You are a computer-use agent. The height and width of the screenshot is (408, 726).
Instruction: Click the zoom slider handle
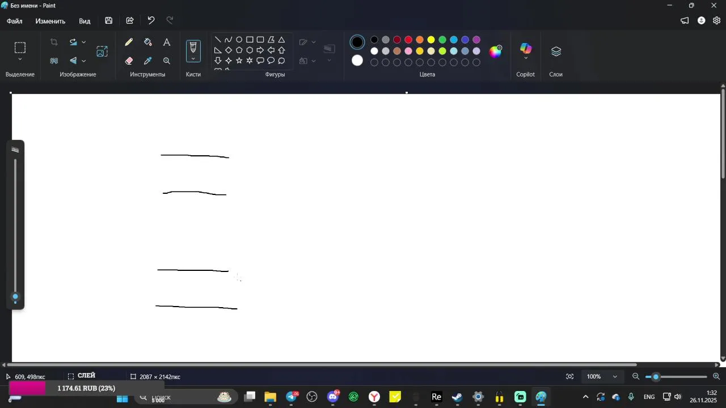click(656, 377)
